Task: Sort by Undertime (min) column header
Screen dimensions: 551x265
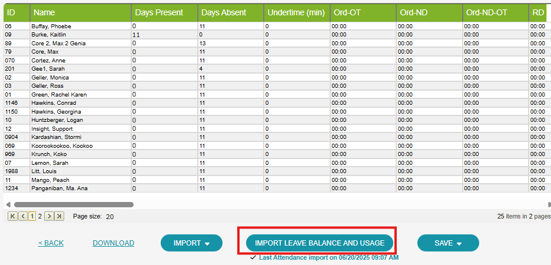Action: (x=297, y=12)
